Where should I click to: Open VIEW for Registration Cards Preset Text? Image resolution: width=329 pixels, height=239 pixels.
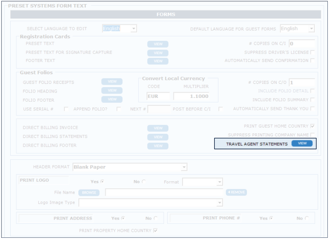point(158,44)
